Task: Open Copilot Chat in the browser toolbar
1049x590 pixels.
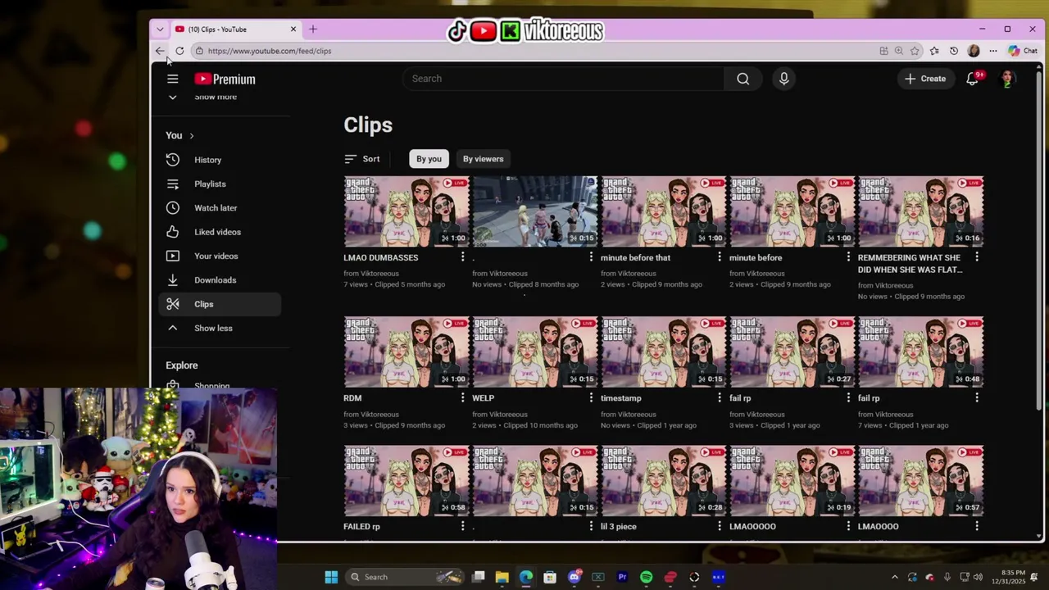Action: click(x=1023, y=51)
